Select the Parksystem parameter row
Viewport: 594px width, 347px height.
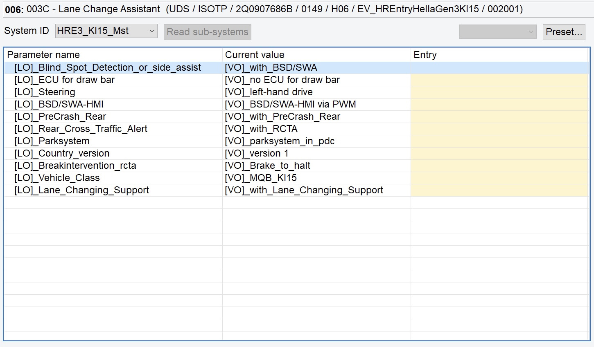(52, 141)
